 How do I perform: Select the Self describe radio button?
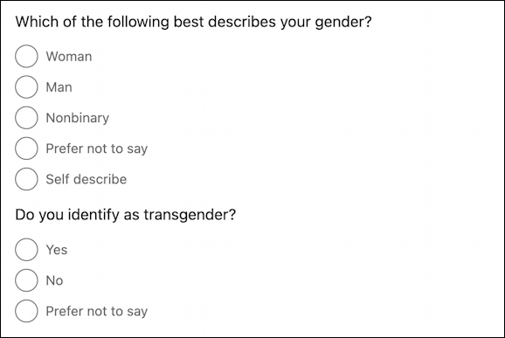pos(26,179)
